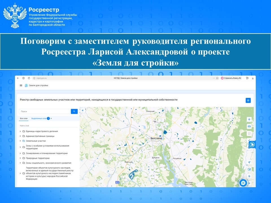Screen dimensions: 271x203
Task: Click the shield icon in the address bar
Action: click(x=34, y=78)
